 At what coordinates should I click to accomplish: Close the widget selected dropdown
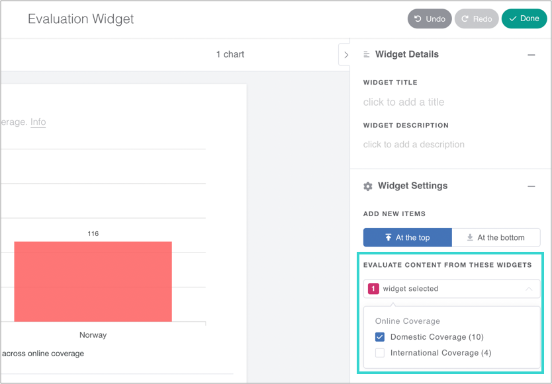coord(528,289)
